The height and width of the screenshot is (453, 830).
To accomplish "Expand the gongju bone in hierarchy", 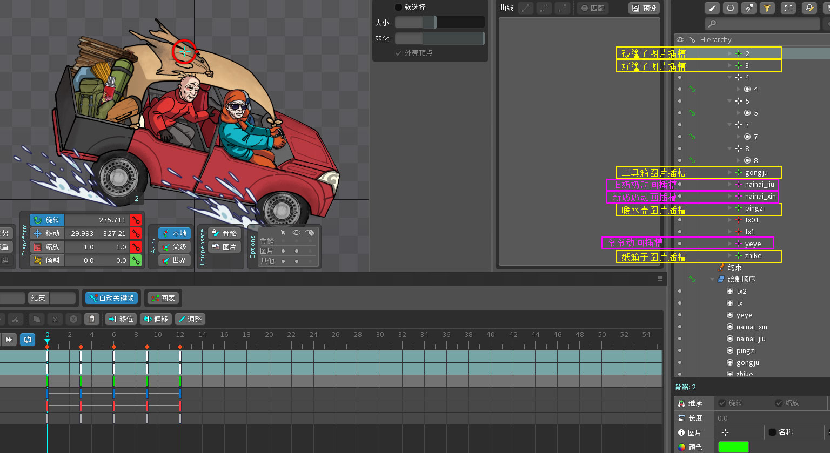I will point(730,173).
